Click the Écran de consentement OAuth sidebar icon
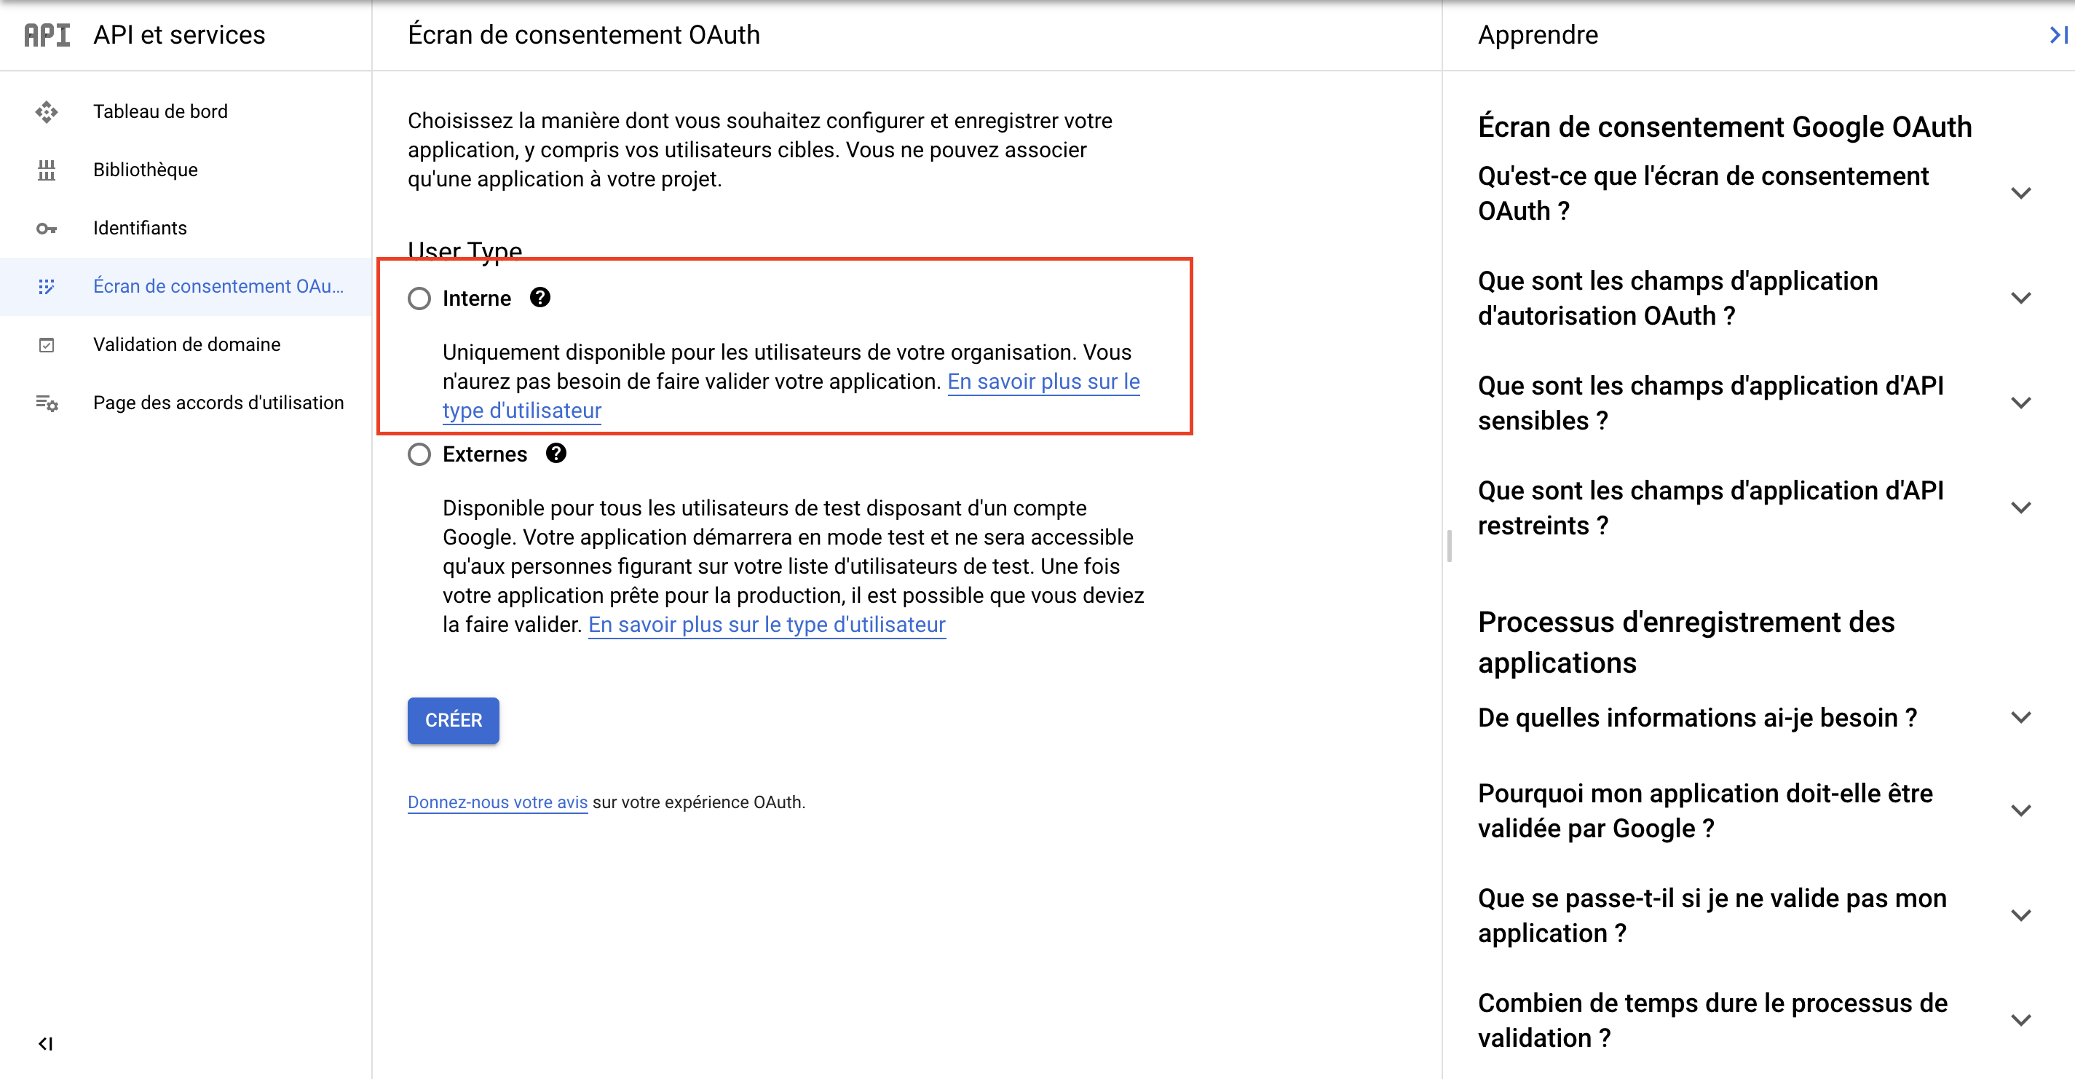The height and width of the screenshot is (1079, 2075). coord(47,286)
